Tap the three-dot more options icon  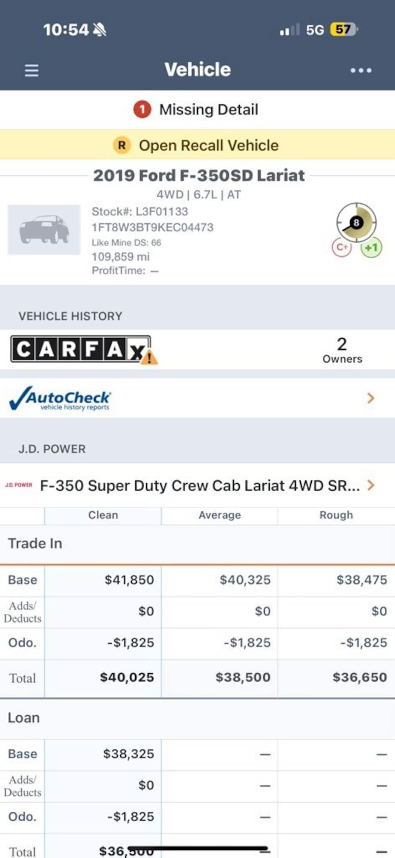(x=361, y=70)
